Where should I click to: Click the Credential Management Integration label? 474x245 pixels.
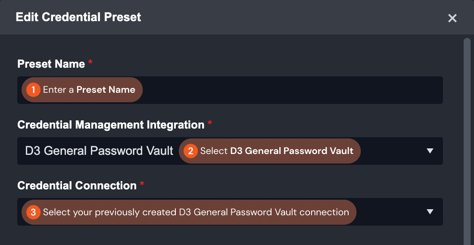(x=111, y=125)
